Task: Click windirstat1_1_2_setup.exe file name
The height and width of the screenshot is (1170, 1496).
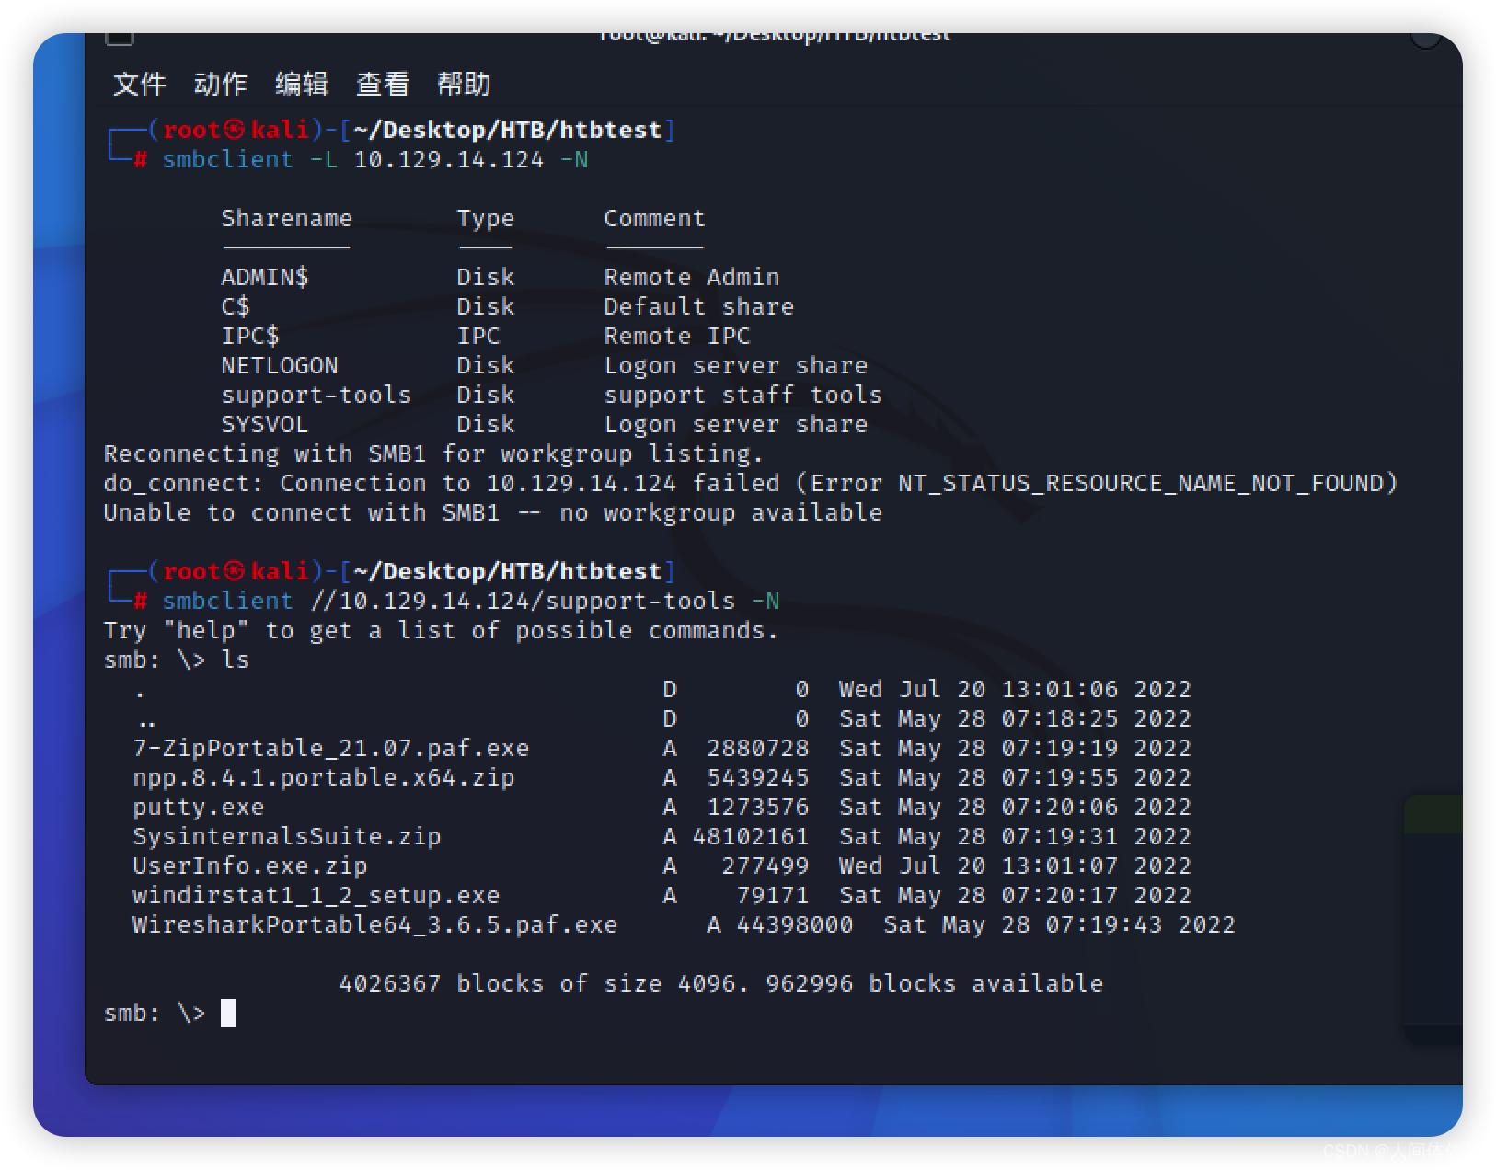Action: [x=316, y=895]
